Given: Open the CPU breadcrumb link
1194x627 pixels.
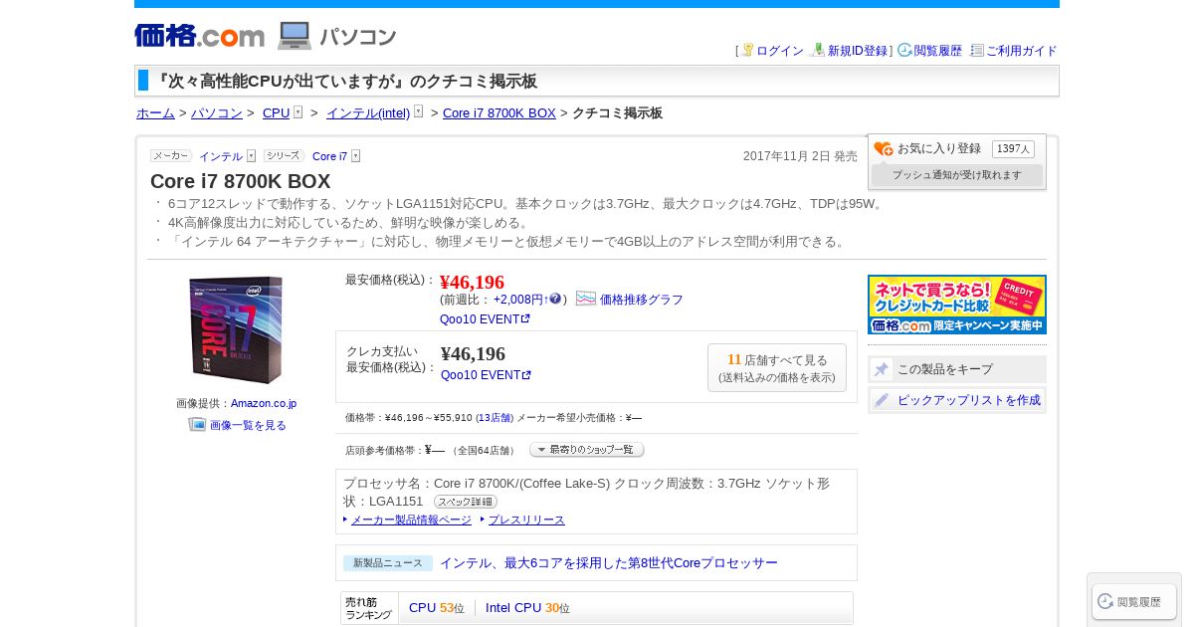Looking at the screenshot, I should click(x=276, y=113).
